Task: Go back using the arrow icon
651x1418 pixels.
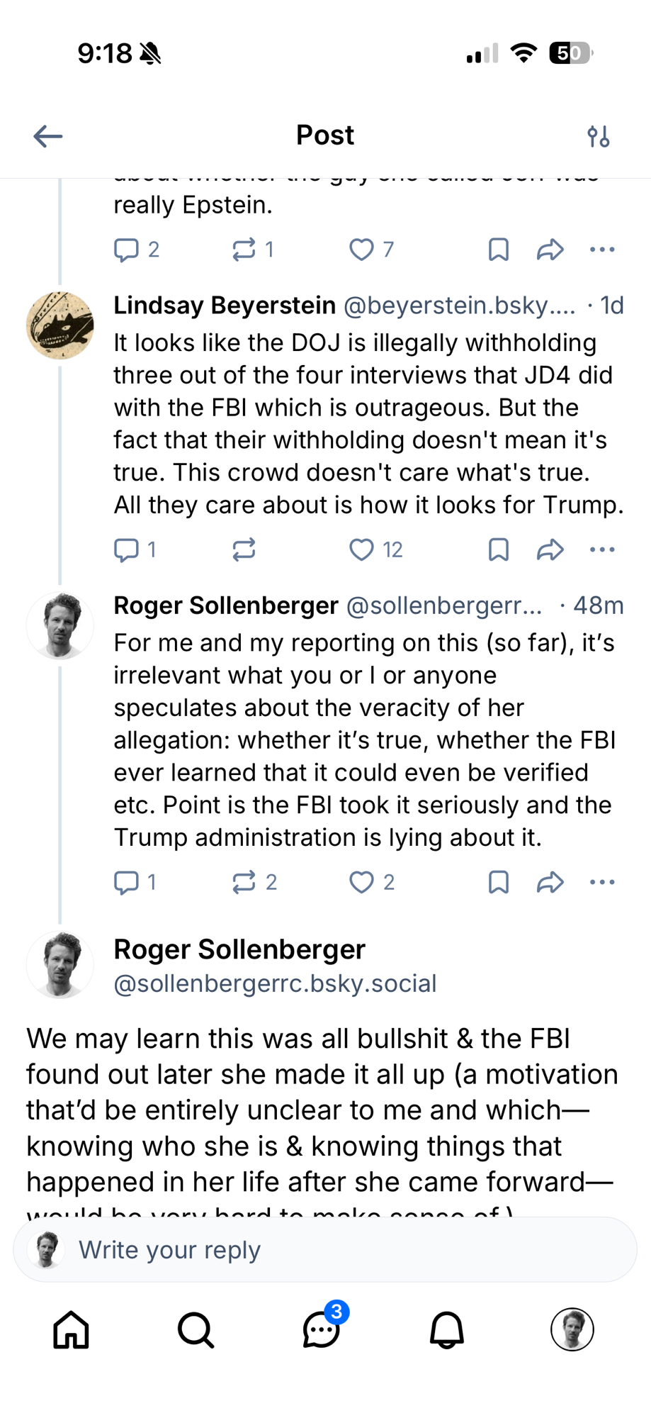Action: pos(48,136)
